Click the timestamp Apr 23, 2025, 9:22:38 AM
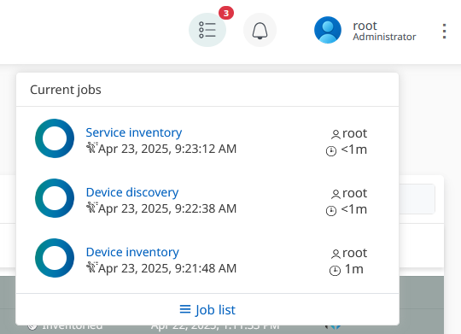Viewport: 461px width, 334px height. click(167, 208)
